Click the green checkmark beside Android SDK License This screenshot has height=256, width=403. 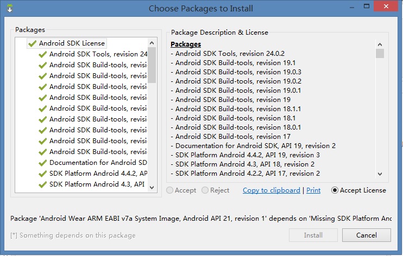pos(33,43)
